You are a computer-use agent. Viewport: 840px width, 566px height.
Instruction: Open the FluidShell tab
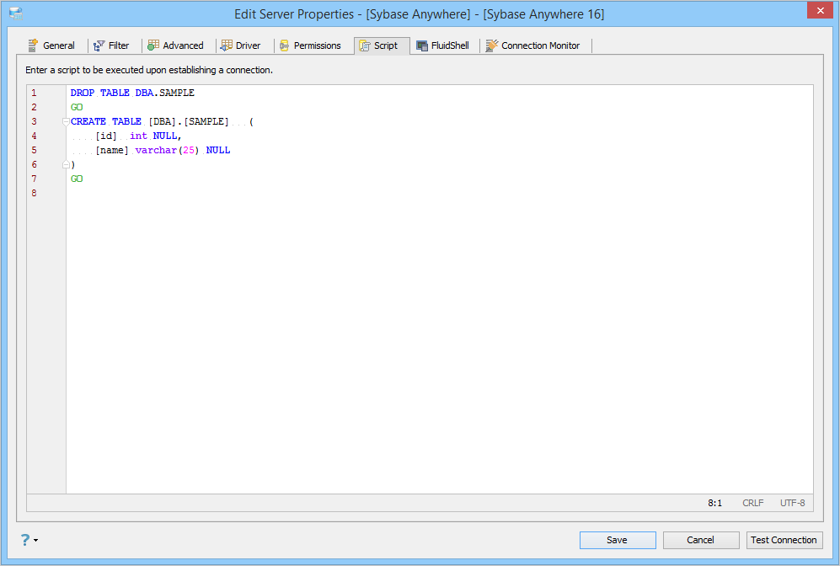click(x=443, y=45)
